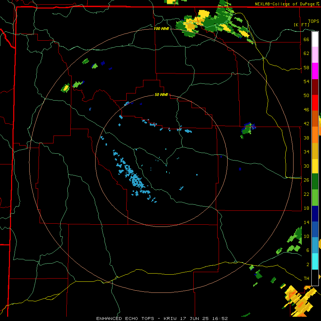This screenshot has width=321, height=321.
Task: Pick the magenta swatch in the tops legend
Action: pos(315,71)
